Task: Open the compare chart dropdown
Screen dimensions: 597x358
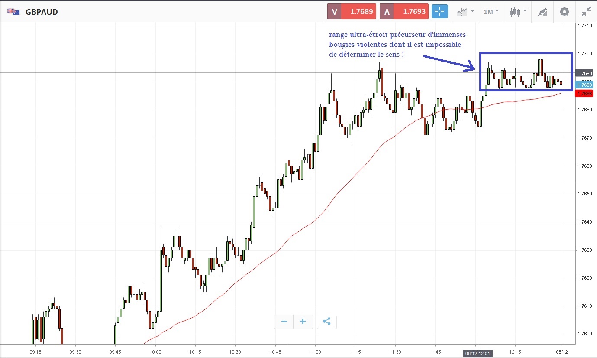Action: pos(465,12)
